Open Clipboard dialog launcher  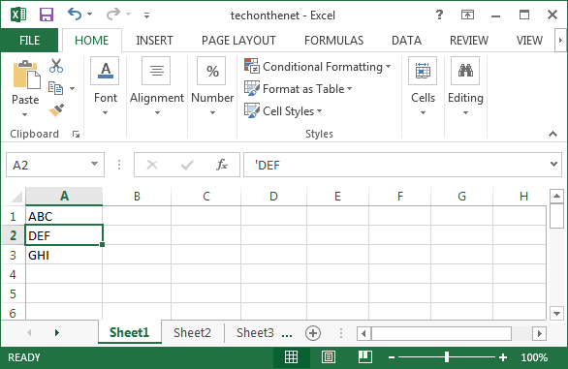click(x=76, y=135)
